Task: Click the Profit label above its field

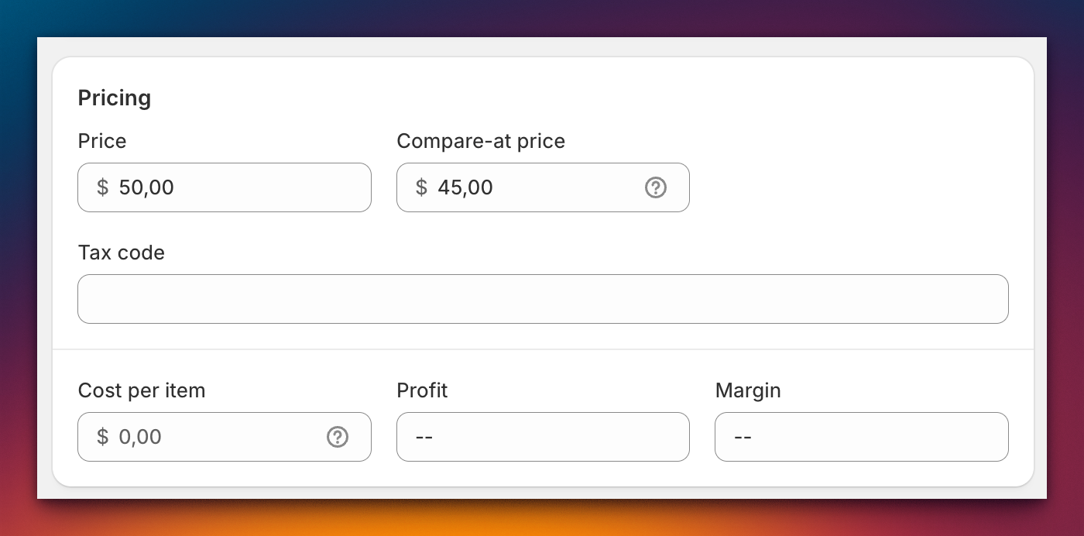Action: [x=422, y=390]
